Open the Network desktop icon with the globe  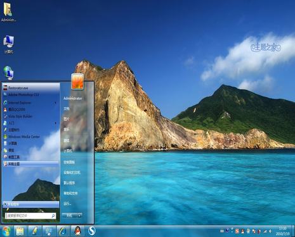pos(8,73)
